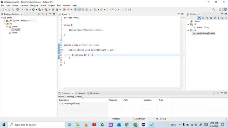Click the New Java Class icon
Viewport: 228px width, 128px height.
(x=57, y=10)
